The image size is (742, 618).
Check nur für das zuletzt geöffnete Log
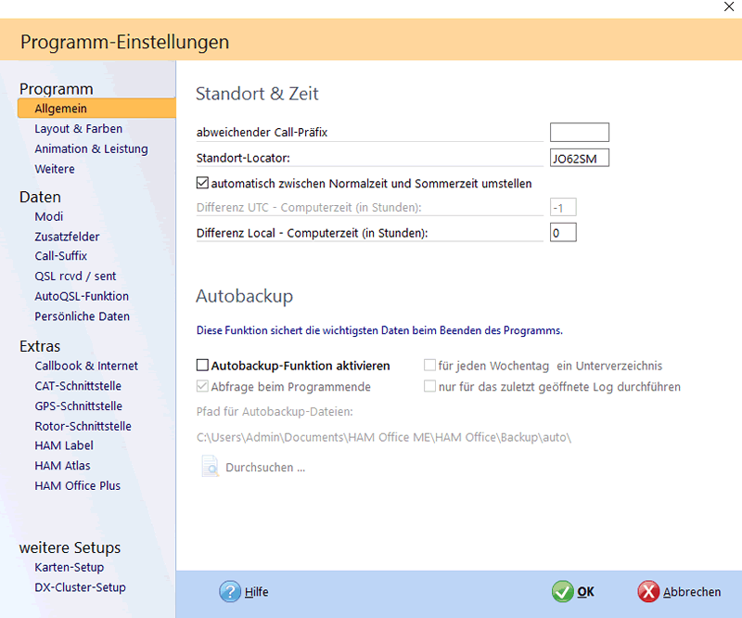(429, 386)
